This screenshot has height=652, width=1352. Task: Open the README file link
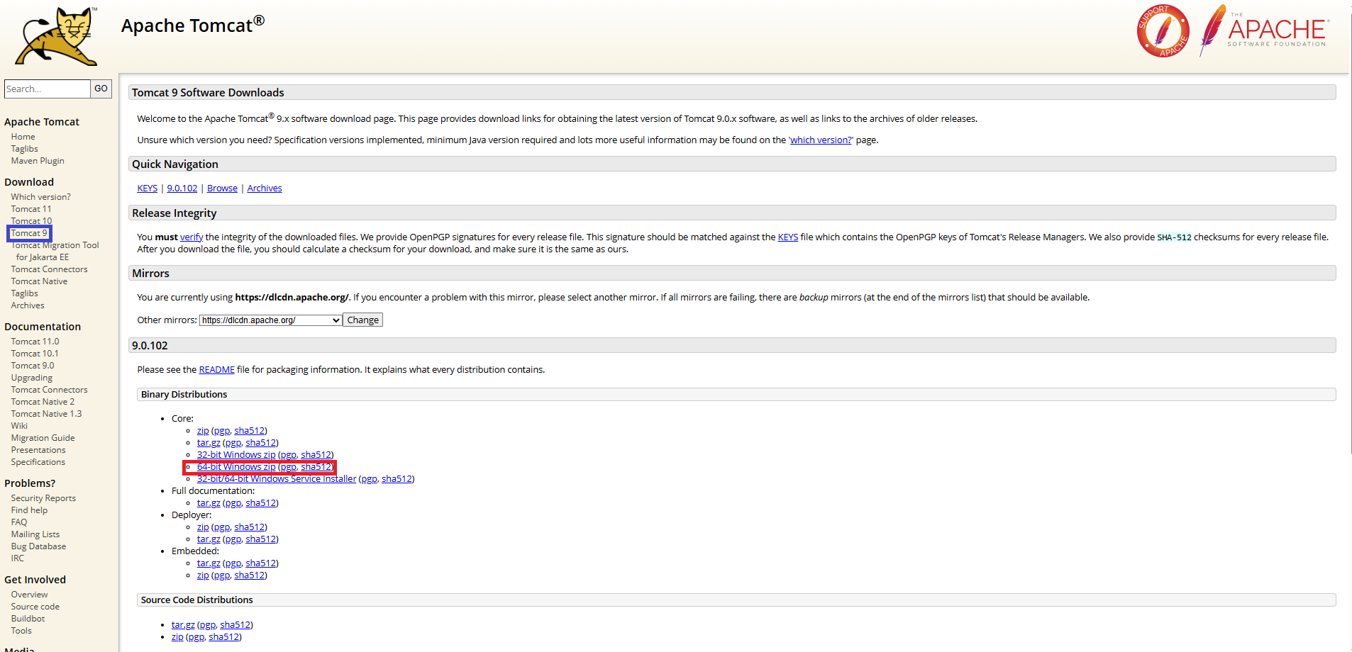(217, 370)
